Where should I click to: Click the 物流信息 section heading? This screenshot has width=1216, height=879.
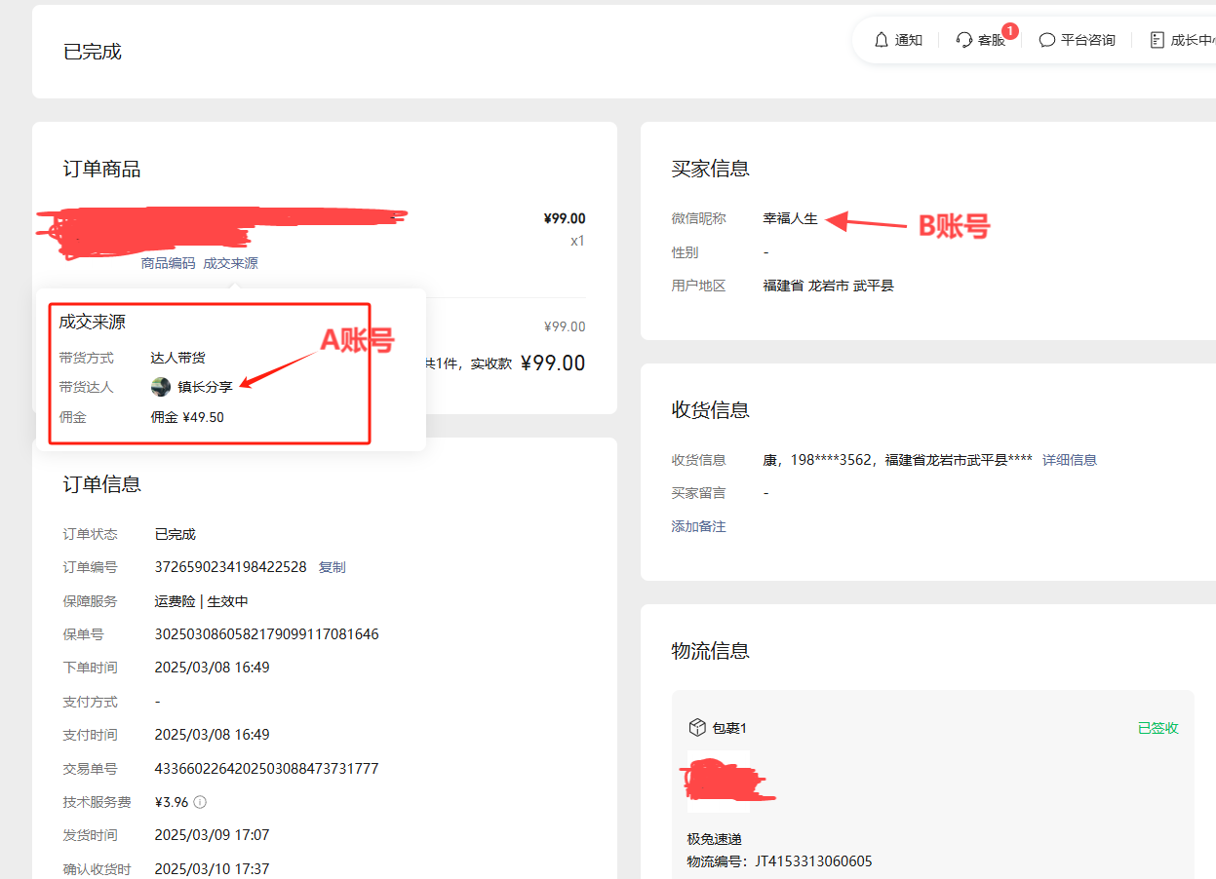pos(711,651)
